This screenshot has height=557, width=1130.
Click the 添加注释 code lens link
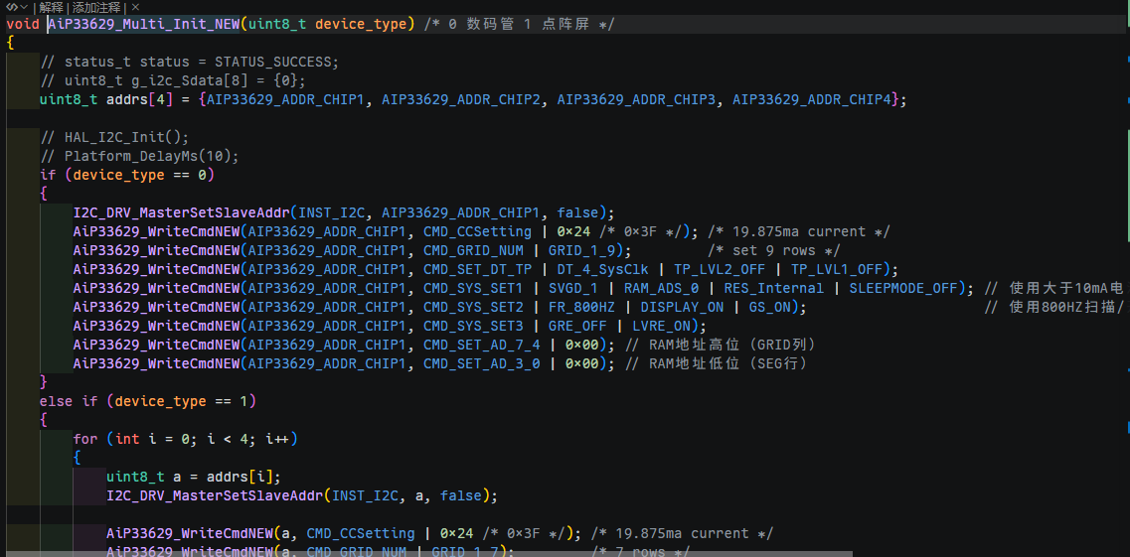pyautogui.click(x=96, y=7)
